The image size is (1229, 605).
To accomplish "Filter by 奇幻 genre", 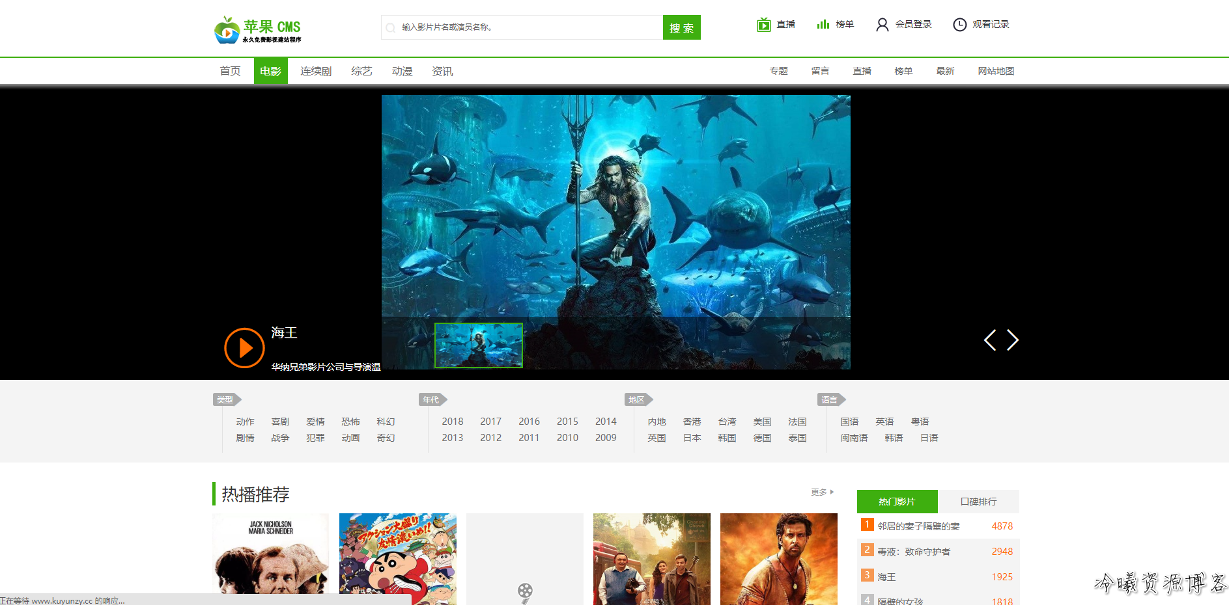I will (x=386, y=438).
